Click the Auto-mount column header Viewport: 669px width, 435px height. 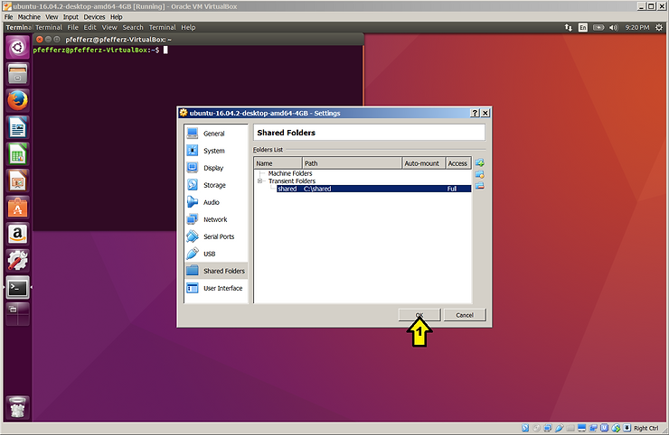coord(423,163)
